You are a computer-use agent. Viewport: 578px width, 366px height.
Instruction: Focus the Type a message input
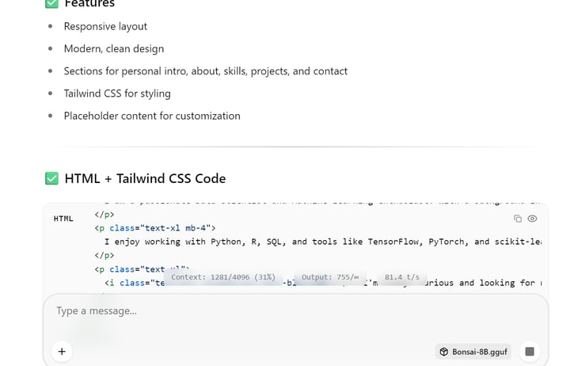point(295,311)
